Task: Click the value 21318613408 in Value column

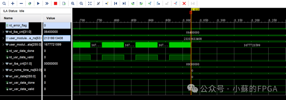Action: [x=53, y=38]
